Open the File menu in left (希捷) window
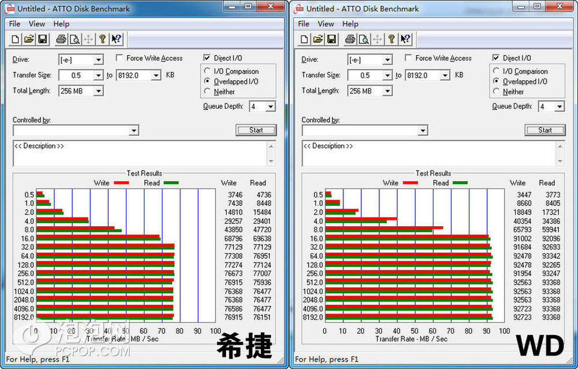Image resolution: width=578 pixels, height=369 pixels. coord(15,24)
